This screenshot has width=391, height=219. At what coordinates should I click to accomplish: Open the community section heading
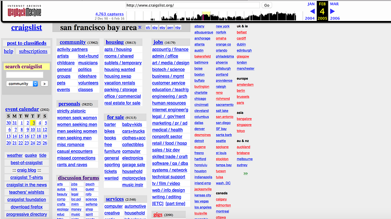(72, 42)
